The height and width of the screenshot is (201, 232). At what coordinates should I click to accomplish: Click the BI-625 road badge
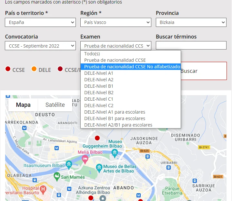tap(145, 151)
